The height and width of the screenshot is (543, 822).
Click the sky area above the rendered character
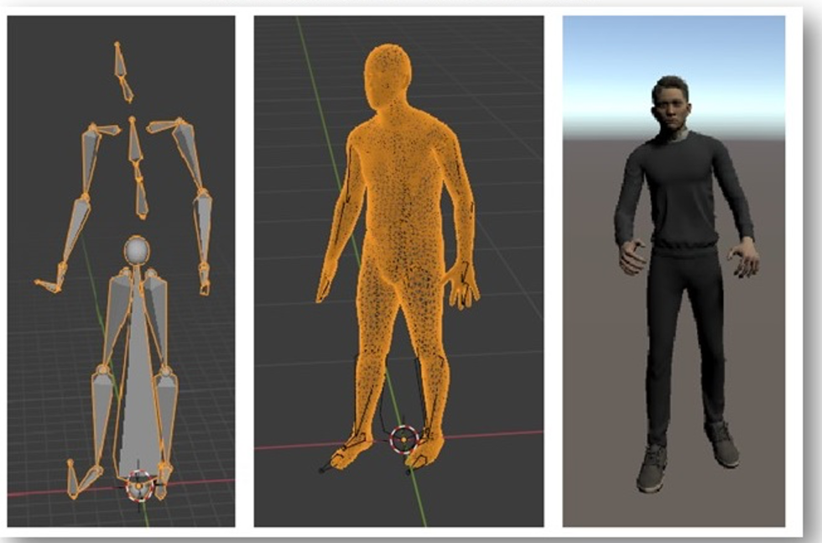(671, 50)
